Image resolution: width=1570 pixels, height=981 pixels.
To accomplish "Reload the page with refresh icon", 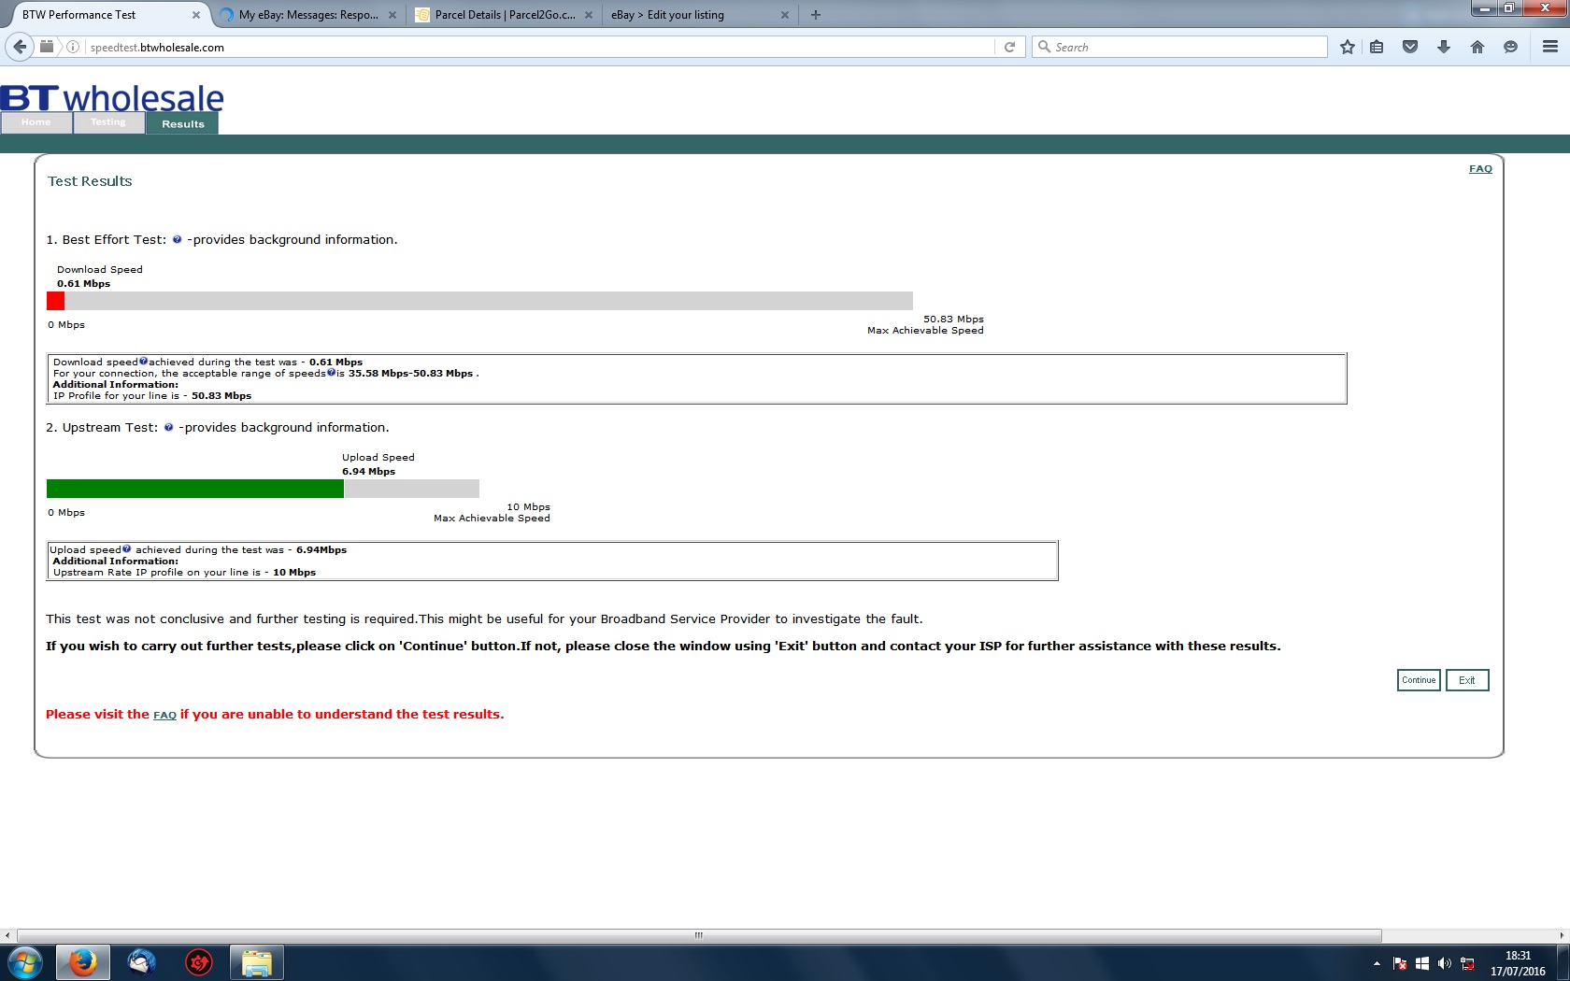I will click(1009, 47).
